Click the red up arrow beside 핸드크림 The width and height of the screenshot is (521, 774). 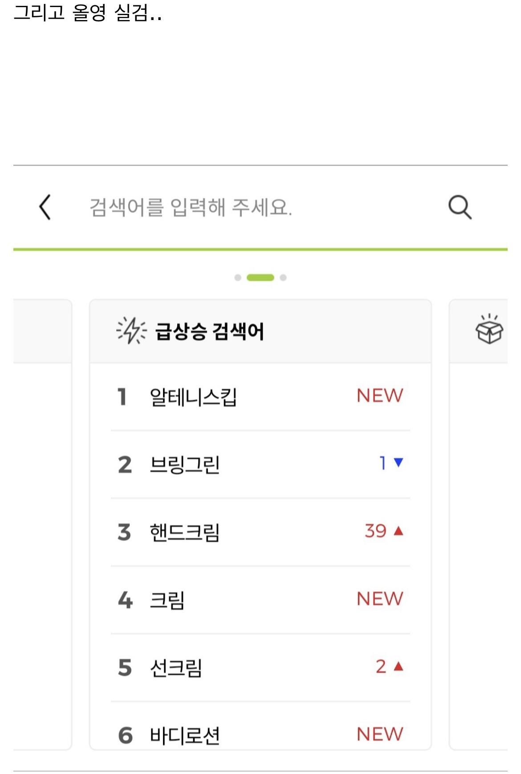pos(399,531)
